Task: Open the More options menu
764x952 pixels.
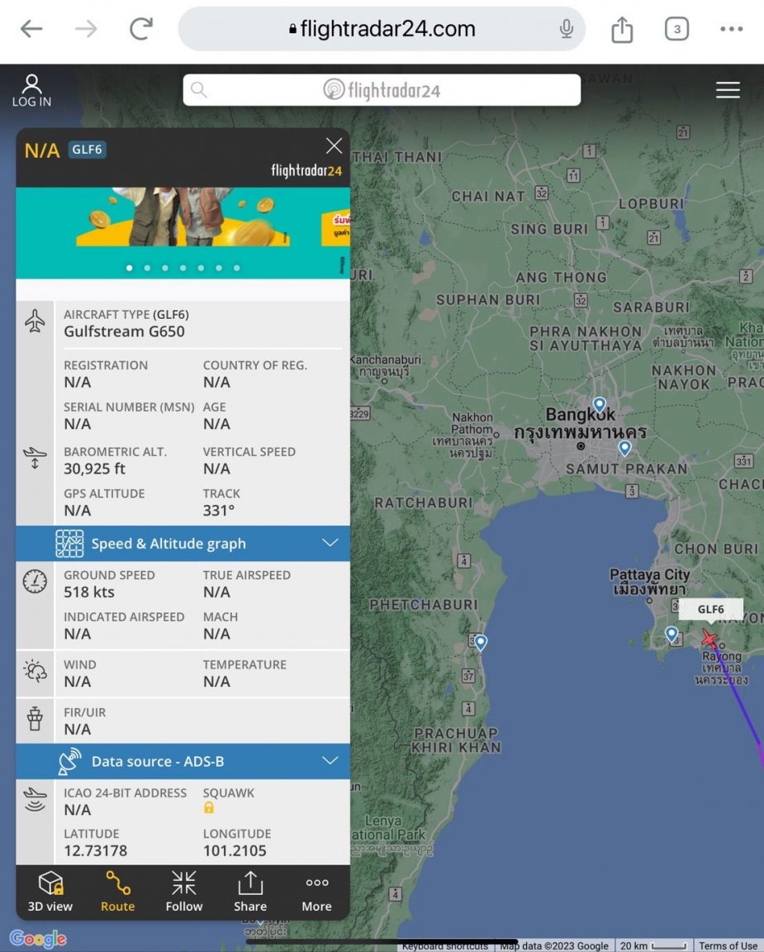Action: point(317,892)
